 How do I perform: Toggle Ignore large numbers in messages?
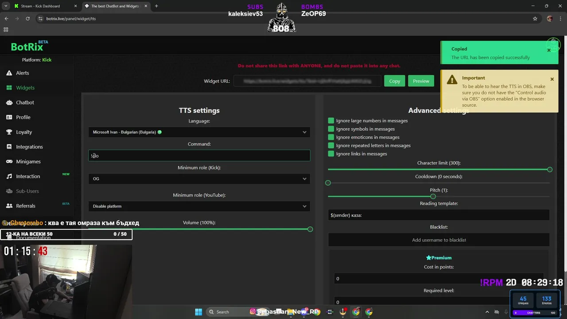(x=331, y=121)
